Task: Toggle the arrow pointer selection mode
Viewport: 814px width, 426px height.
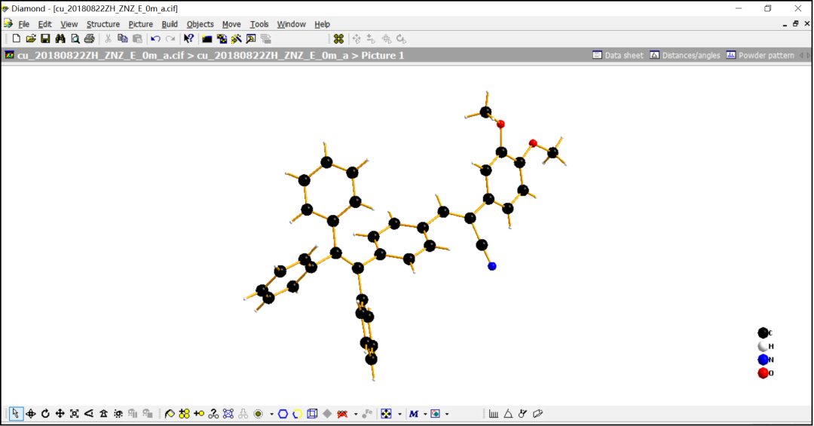Action: (16, 414)
